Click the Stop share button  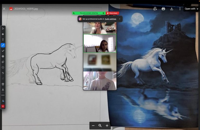point(112,13)
